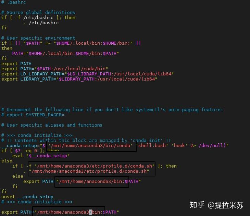The image size is (250, 216).
Task: Click the '>>> conda initialize >>>' comment
Action: [x=37, y=135]
